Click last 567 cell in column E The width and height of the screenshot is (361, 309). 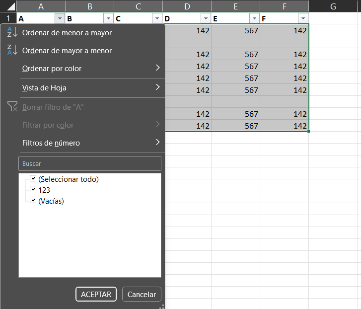236,126
